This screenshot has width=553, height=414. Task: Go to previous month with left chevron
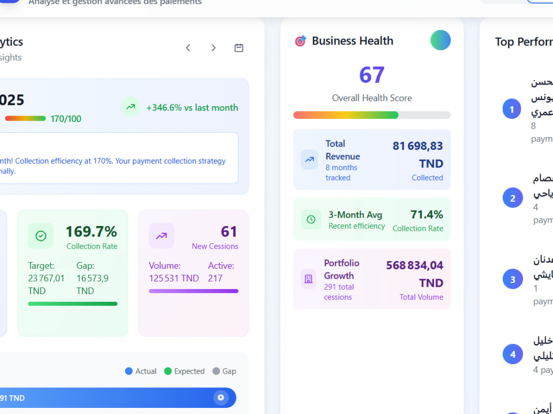[x=188, y=48]
